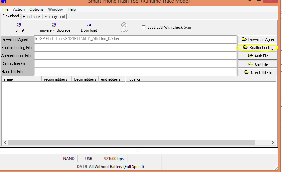Click the Authentication File input field
The width and height of the screenshot is (282, 172).
point(135,56)
